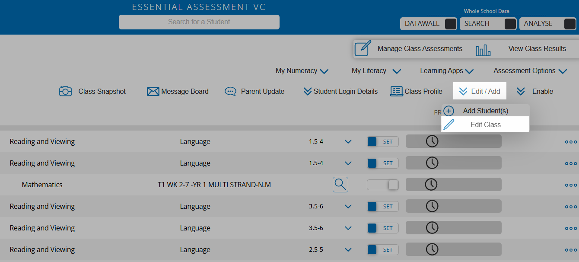The width and height of the screenshot is (579, 262).
Task: Open Class Snapshot camera icon
Action: click(x=65, y=91)
